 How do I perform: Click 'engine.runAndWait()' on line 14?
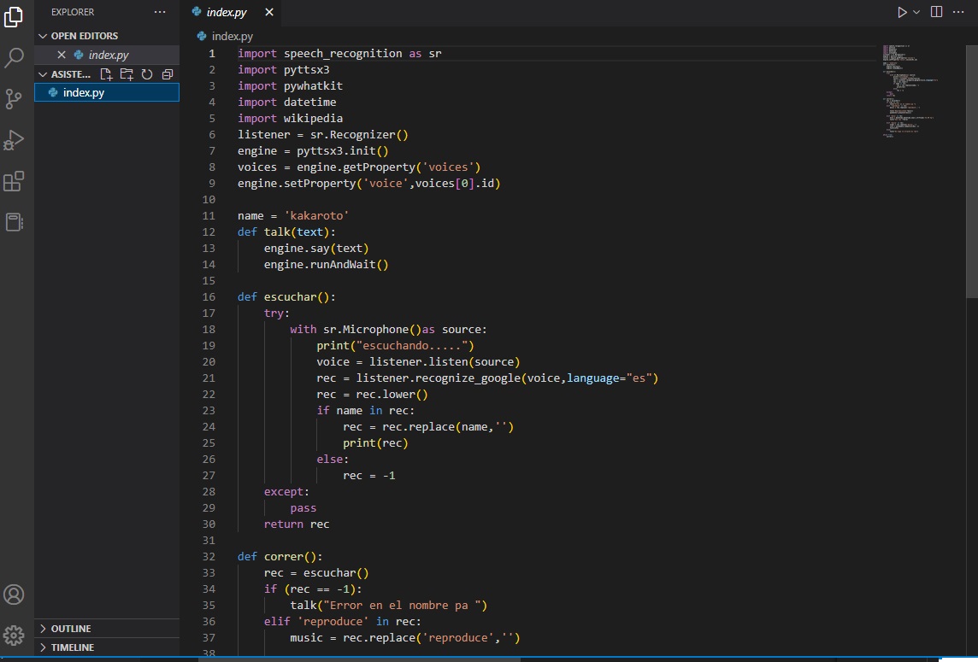[326, 264]
